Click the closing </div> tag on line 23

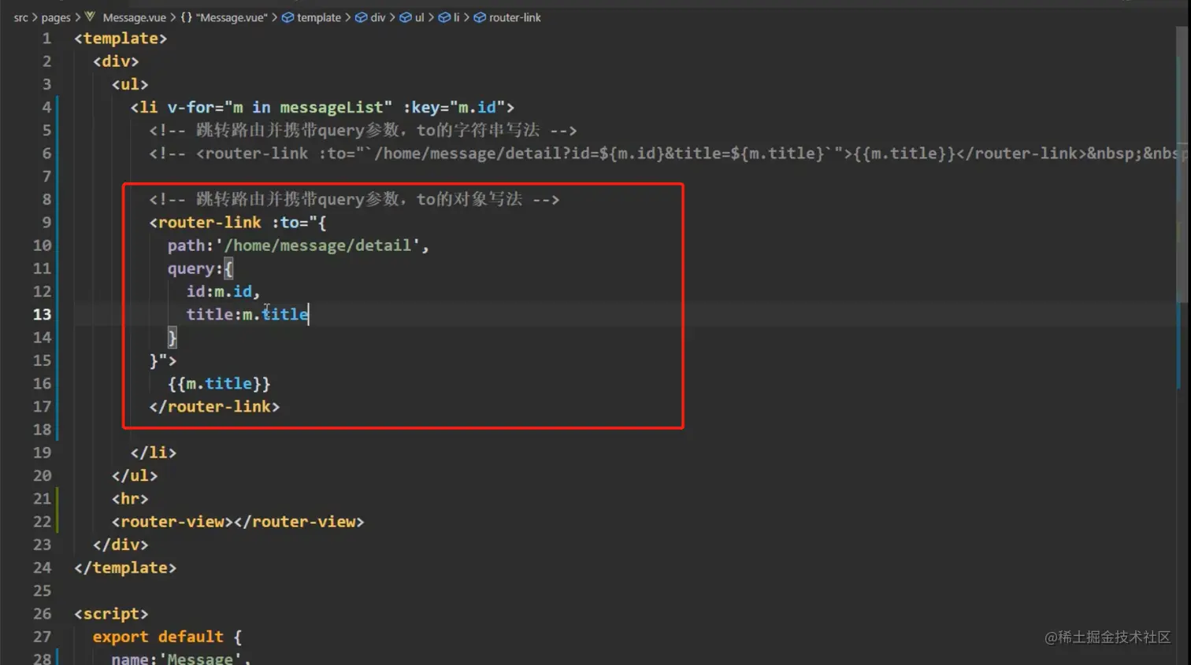coord(121,545)
